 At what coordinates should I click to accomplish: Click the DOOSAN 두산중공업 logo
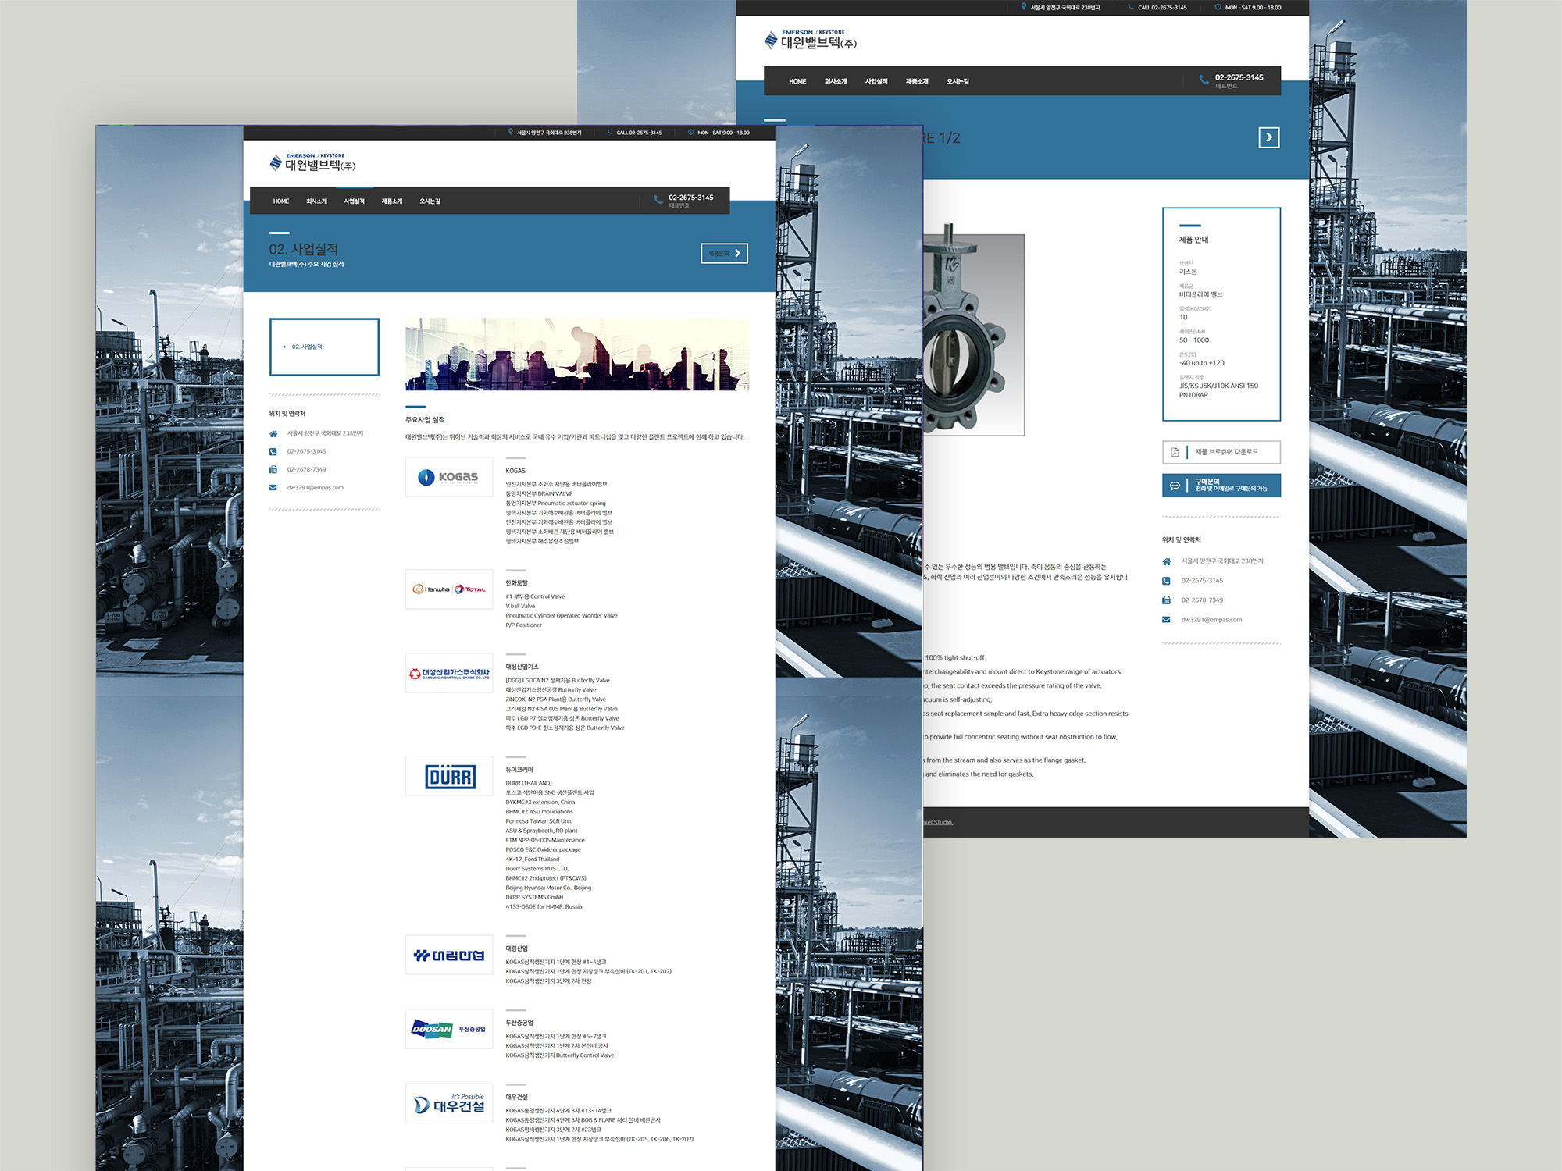[x=449, y=1029]
